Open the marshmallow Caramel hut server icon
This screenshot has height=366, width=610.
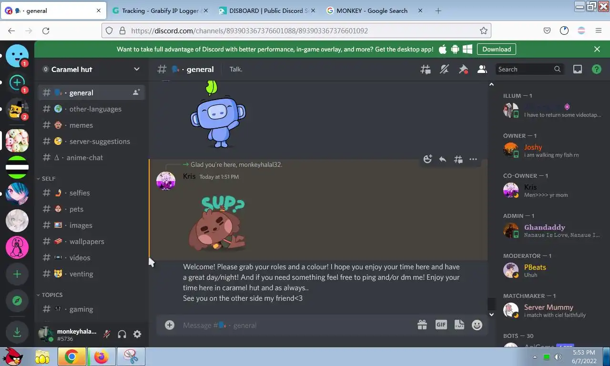click(x=17, y=141)
